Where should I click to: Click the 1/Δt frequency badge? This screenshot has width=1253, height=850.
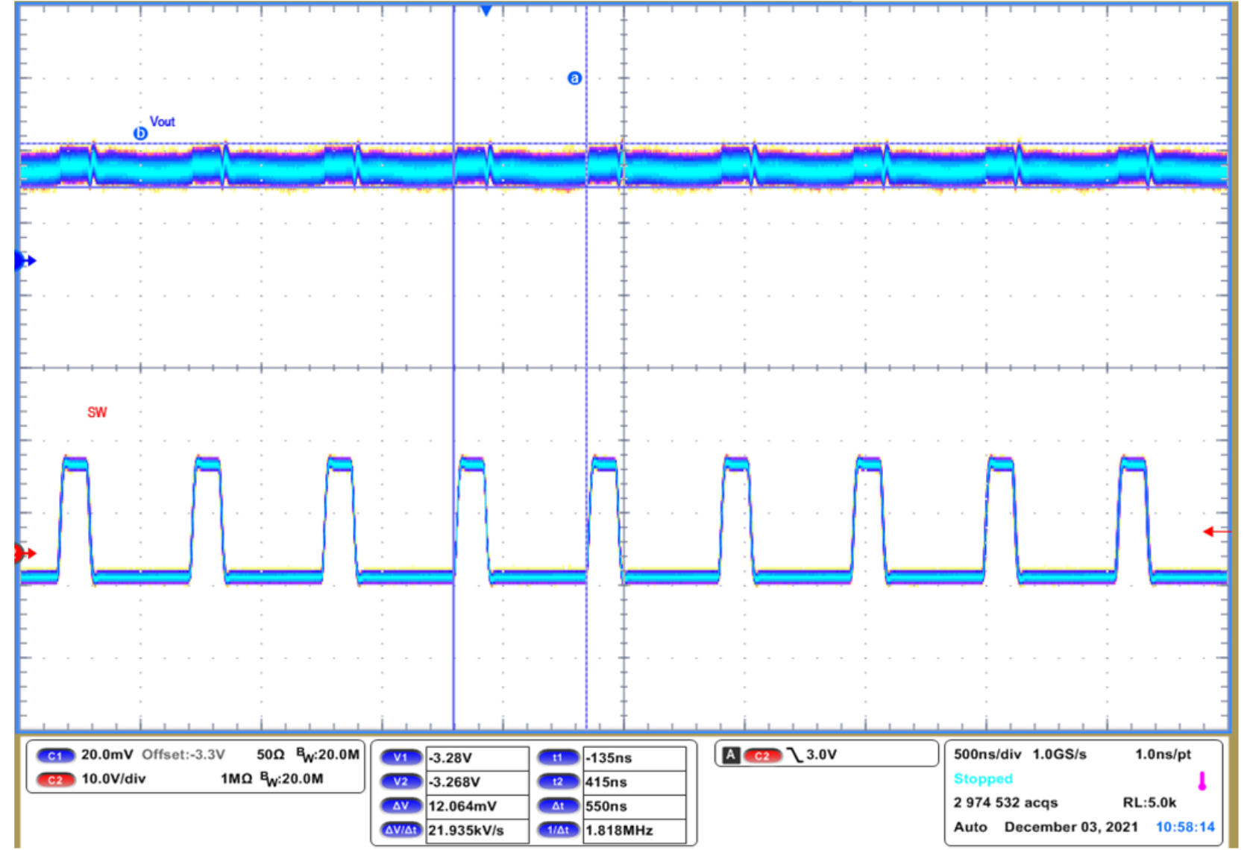point(558,830)
